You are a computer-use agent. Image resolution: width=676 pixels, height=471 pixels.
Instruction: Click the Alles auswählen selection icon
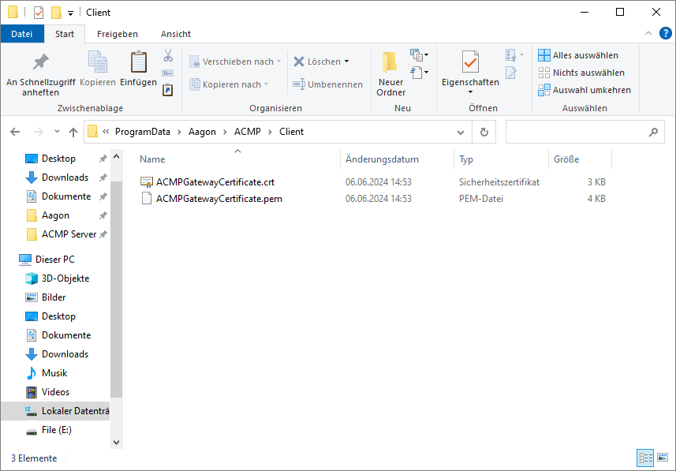(543, 54)
